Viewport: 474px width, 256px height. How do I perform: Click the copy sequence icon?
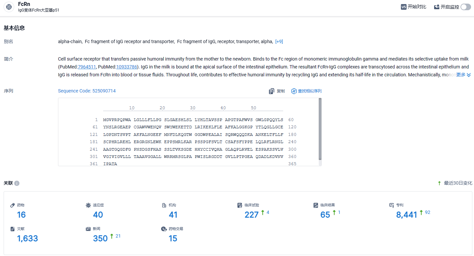pyautogui.click(x=272, y=91)
